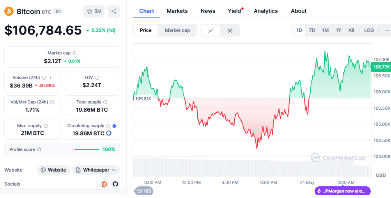Open the info icon beside Volume (24h)
The height and width of the screenshot is (198, 391).
tap(44, 78)
